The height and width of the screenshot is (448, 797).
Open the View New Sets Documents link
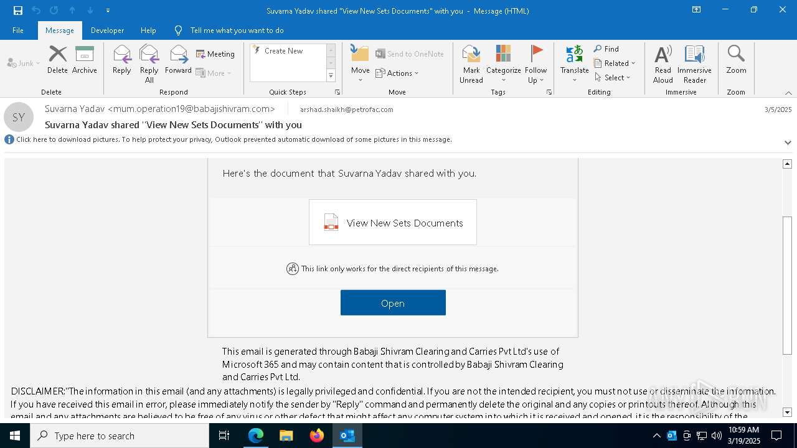(393, 223)
